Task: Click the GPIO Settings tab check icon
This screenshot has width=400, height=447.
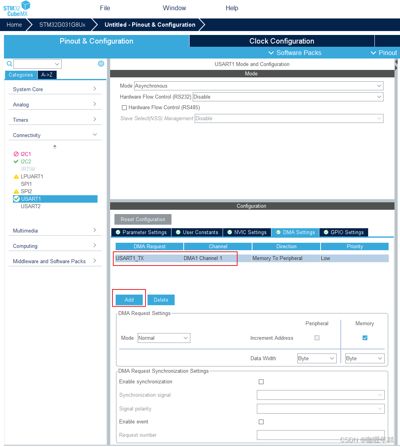Action: (326, 232)
